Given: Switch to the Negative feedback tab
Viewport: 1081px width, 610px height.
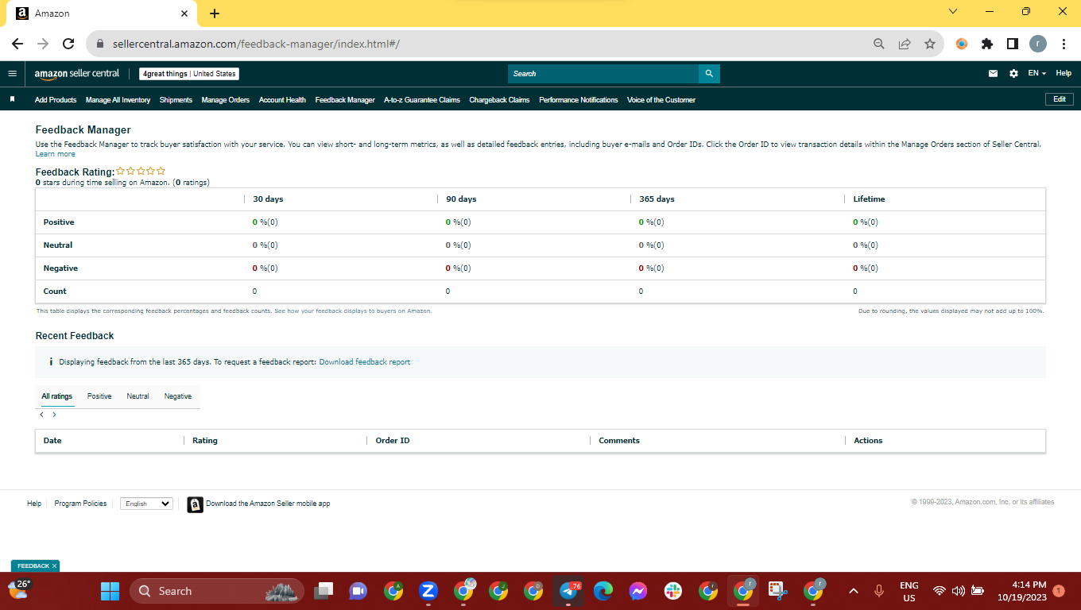Looking at the screenshot, I should click(x=178, y=396).
